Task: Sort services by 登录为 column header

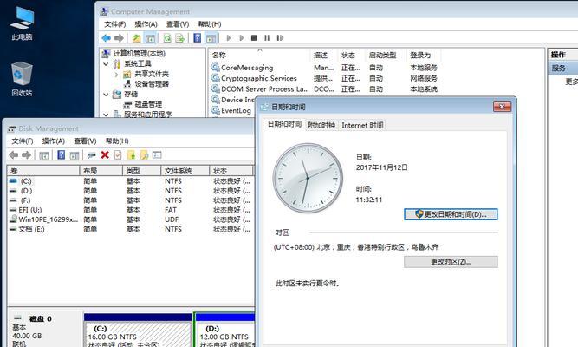Action: pos(424,55)
